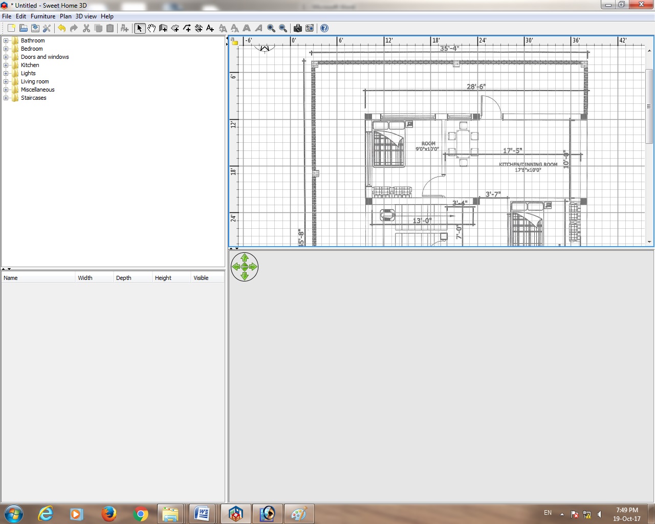Screen dimensions: 655x524
Task: Launch Google Chrome from the taskbar
Action: click(140, 514)
